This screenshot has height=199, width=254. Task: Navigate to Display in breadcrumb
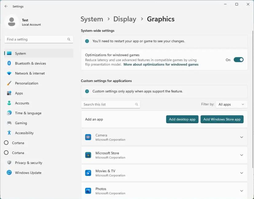click(125, 19)
